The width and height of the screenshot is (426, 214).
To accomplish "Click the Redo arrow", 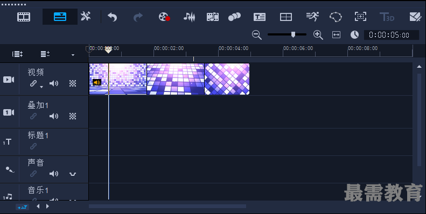I will tap(138, 17).
